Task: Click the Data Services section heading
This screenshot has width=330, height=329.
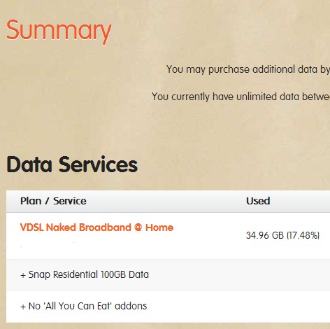Action: coord(72,164)
